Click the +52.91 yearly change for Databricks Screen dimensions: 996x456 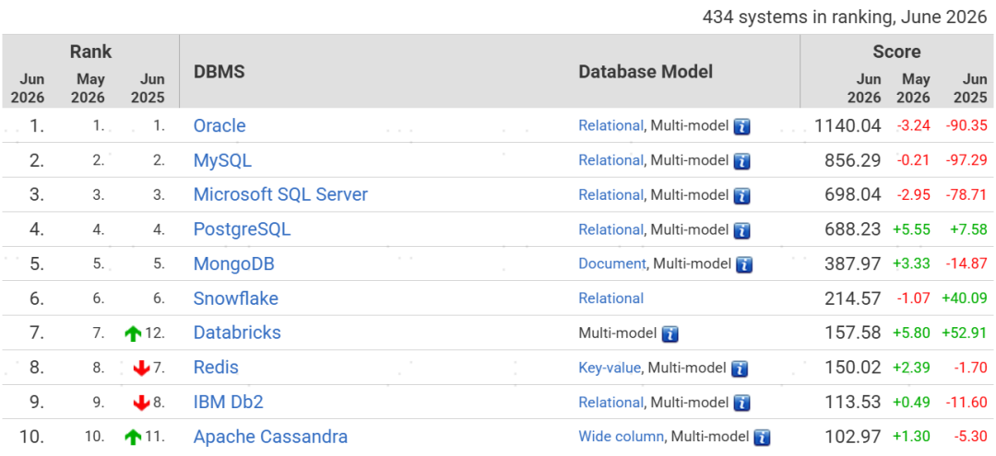[966, 333]
